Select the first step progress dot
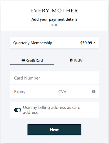 (52, 25)
